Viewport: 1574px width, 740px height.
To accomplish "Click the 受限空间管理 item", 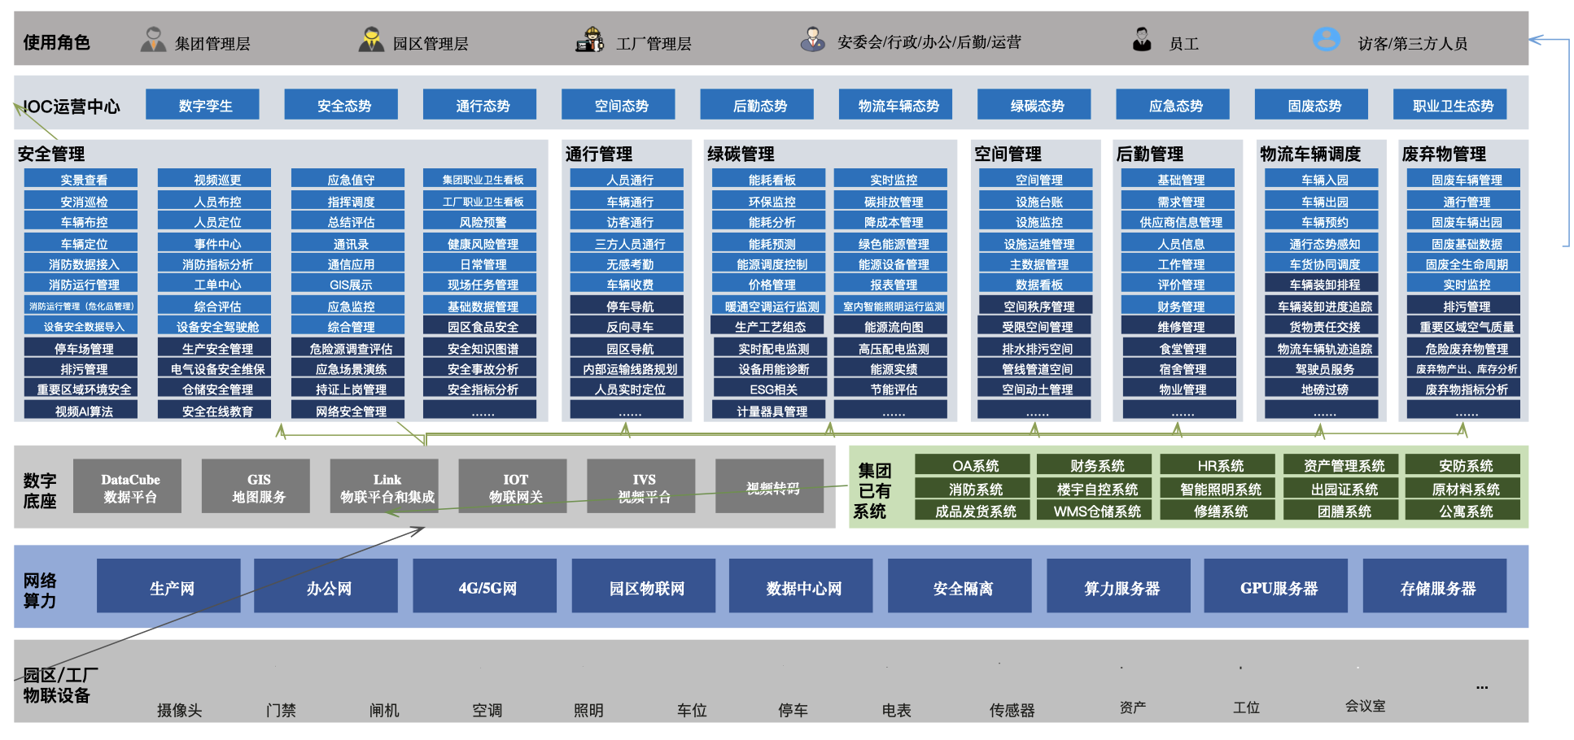I will [x=1036, y=326].
